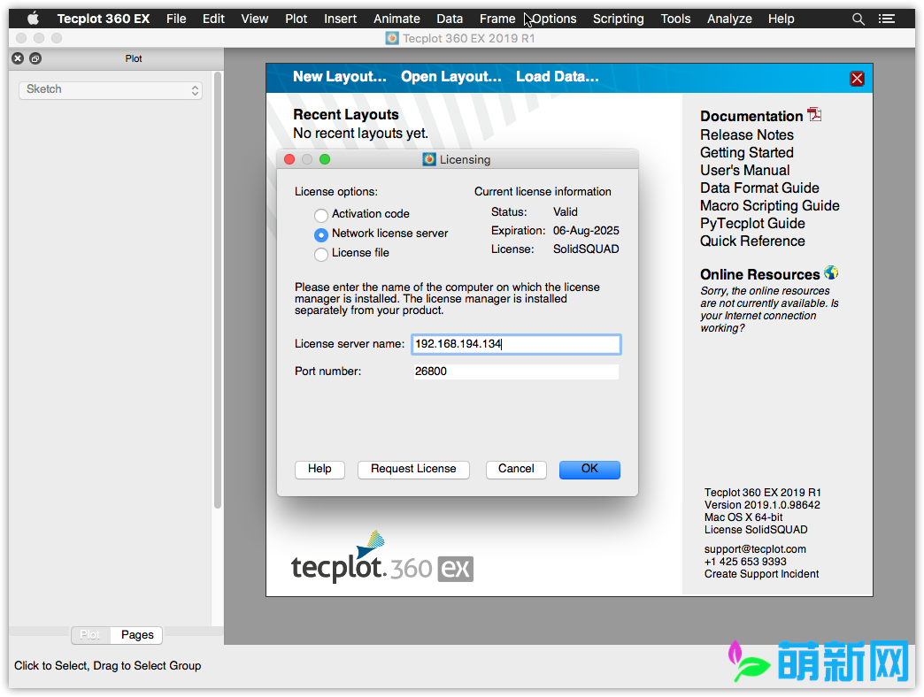
Task: Click 'No recent layouts yet.' text
Action: click(x=360, y=133)
